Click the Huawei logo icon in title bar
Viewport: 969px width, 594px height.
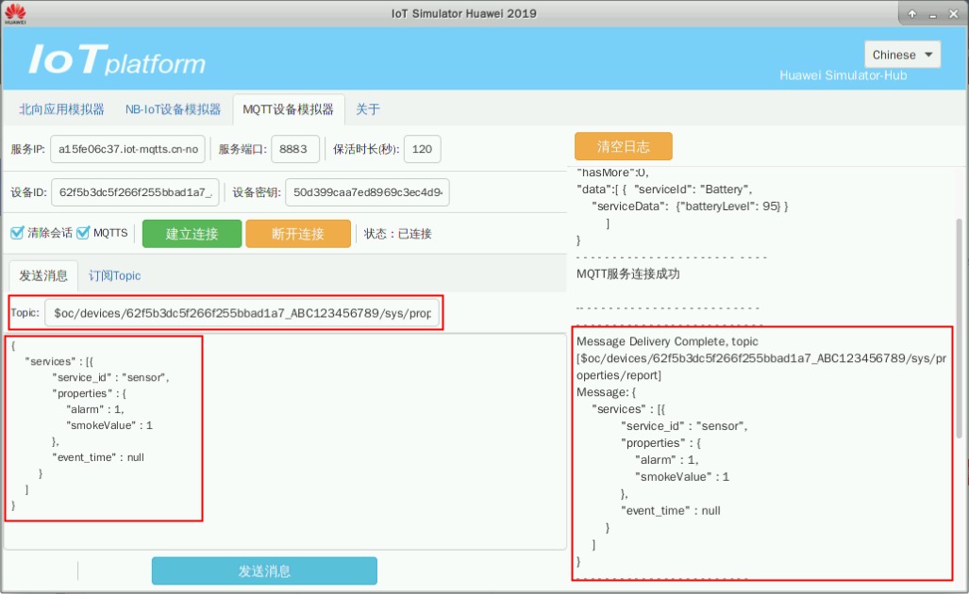coord(15,14)
